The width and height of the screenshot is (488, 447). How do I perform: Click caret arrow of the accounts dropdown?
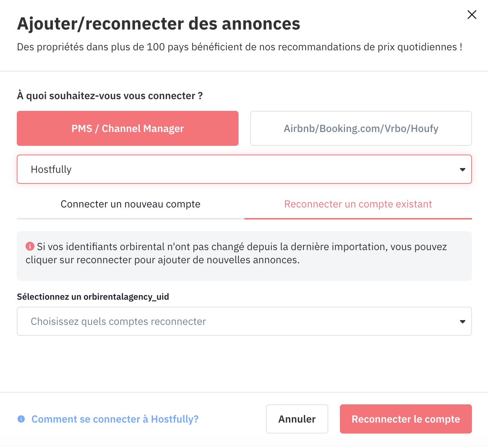462,322
